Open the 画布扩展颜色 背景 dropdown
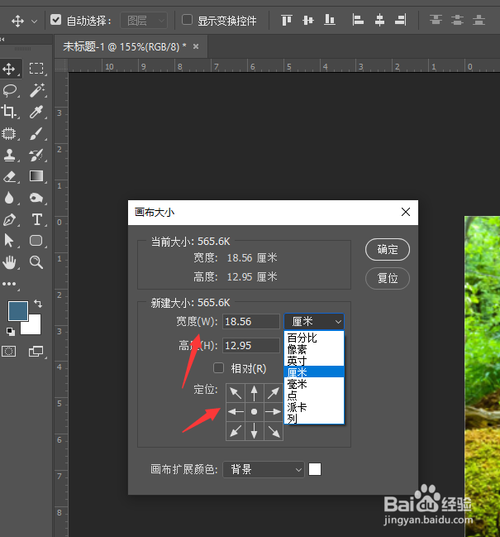The height and width of the screenshot is (537, 500). (264, 469)
